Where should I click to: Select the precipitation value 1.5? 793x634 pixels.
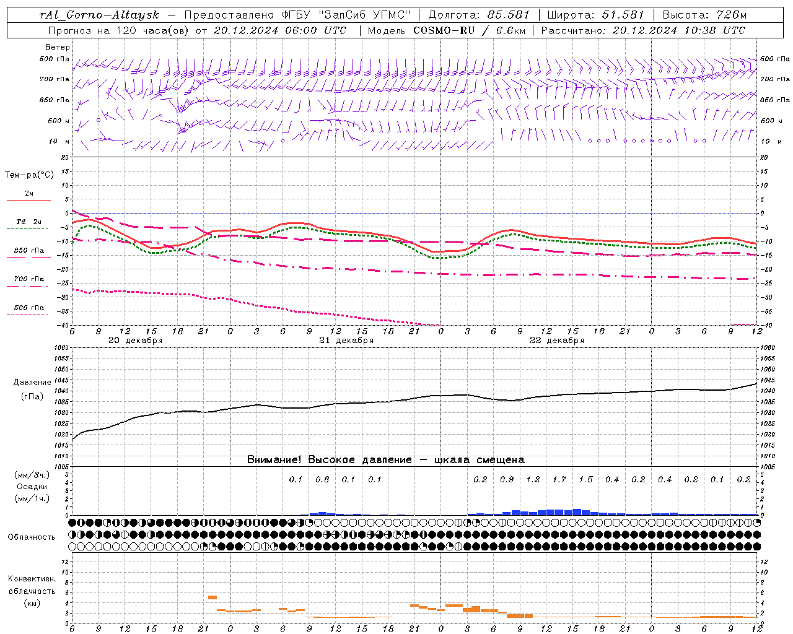coord(585,479)
